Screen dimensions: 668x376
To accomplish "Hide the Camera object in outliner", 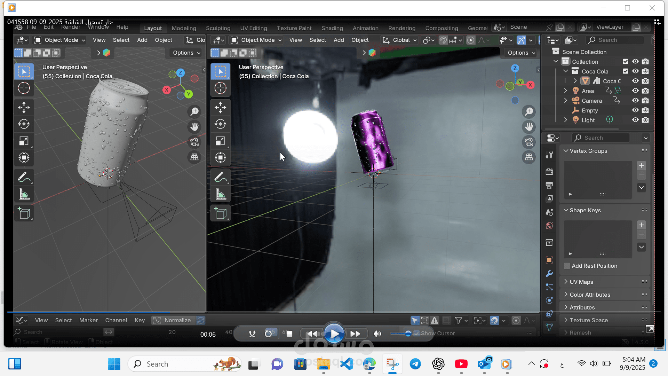I will 635,101.
